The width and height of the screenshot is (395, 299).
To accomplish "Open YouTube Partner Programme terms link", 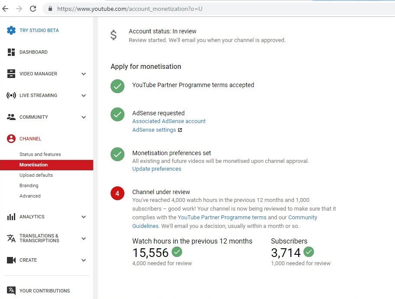I will [x=222, y=217].
